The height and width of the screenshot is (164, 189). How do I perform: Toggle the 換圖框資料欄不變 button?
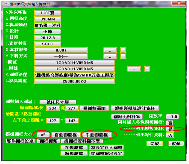pyautogui.click(x=82, y=141)
